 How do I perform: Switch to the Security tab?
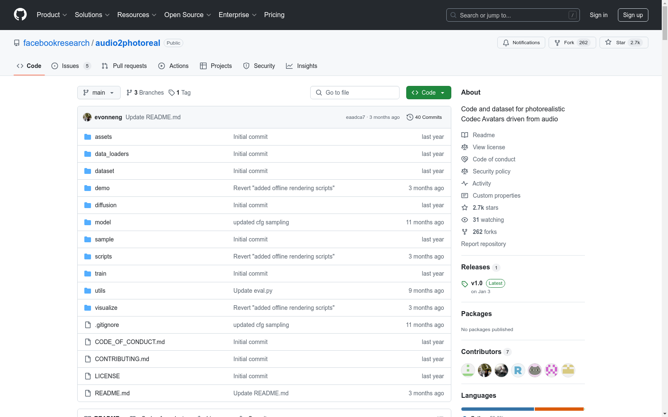tap(259, 66)
